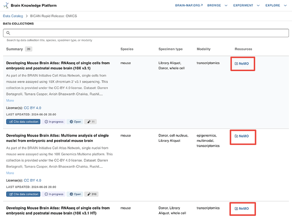Expand the BROWSE menu

click(x=217, y=5)
